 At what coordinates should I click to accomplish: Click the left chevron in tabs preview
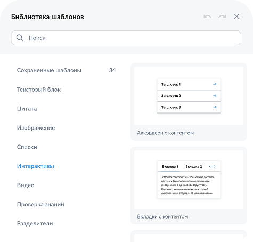point(210,166)
